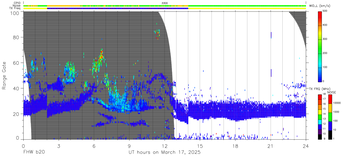Screen dimensions: 344x158
Task: Click the TX FRQ (MHz) legend title
Action: (x=319, y=89)
